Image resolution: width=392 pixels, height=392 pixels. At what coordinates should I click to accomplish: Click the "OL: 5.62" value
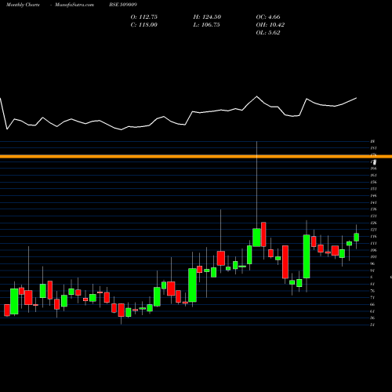coord(268,33)
